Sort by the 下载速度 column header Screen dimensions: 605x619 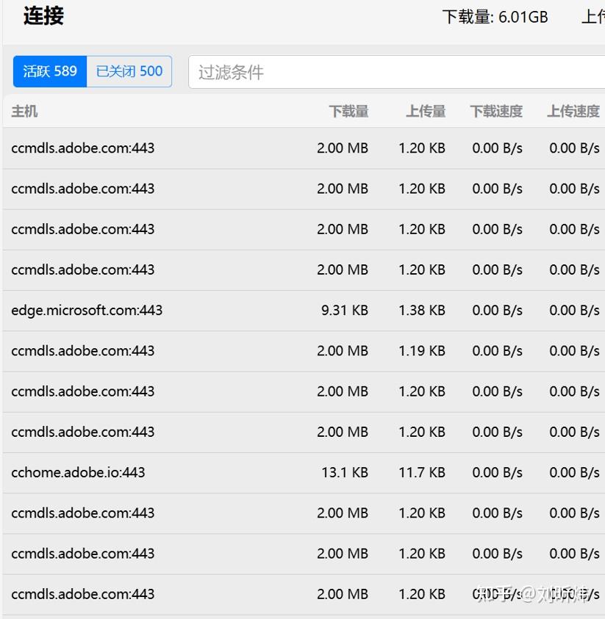click(496, 112)
